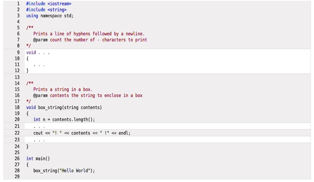The image size is (314, 182).
Task: Click the using namespace std line
Action: click(50, 16)
